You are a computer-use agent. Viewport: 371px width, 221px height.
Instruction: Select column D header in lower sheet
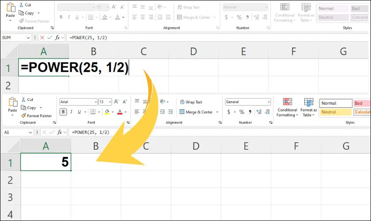(x=196, y=146)
